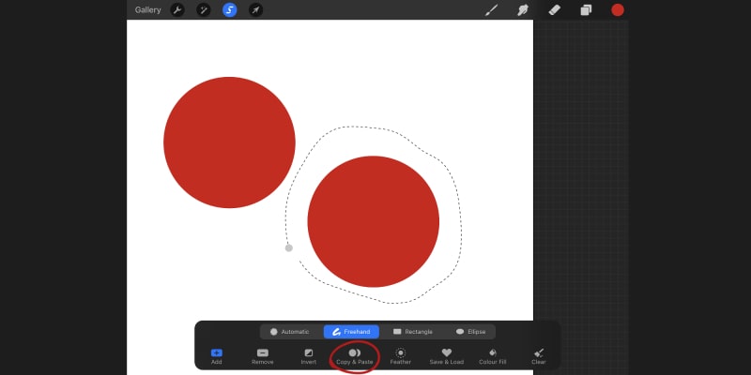Invert the current selection

(x=309, y=356)
